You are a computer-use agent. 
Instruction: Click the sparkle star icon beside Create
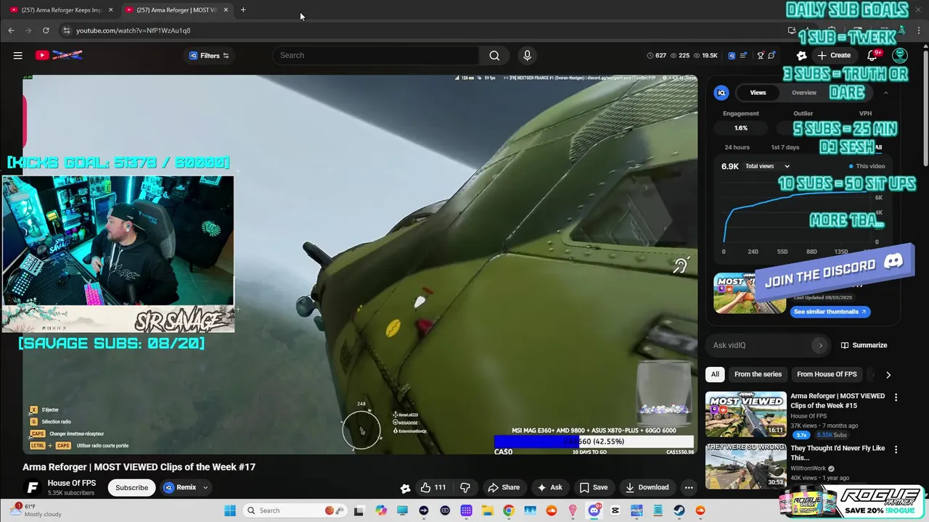(x=801, y=55)
